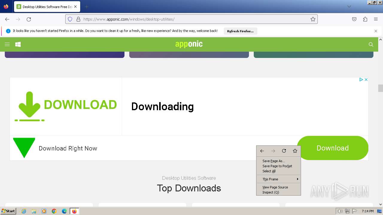Screen dimensions: 383x215
Task: Reload the page with the toolbar refresh icon
Action: coord(29,19)
